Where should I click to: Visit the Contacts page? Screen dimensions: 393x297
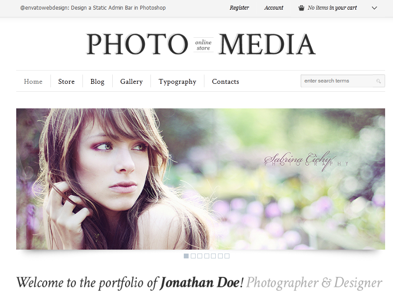point(225,82)
